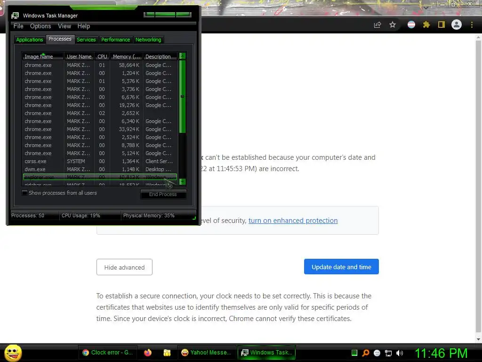Sort processes by Description column
This screenshot has height=362, width=482.
160,57
